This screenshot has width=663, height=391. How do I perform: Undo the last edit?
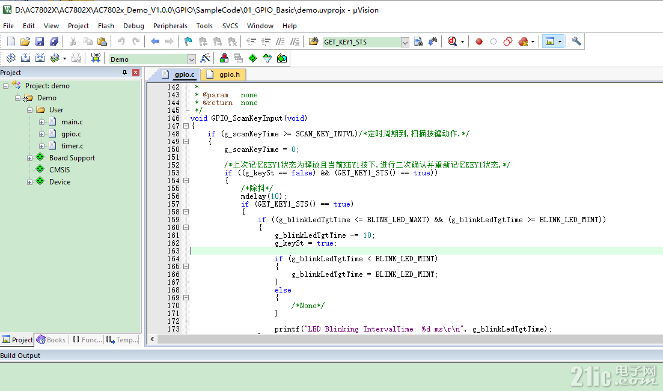(121, 41)
